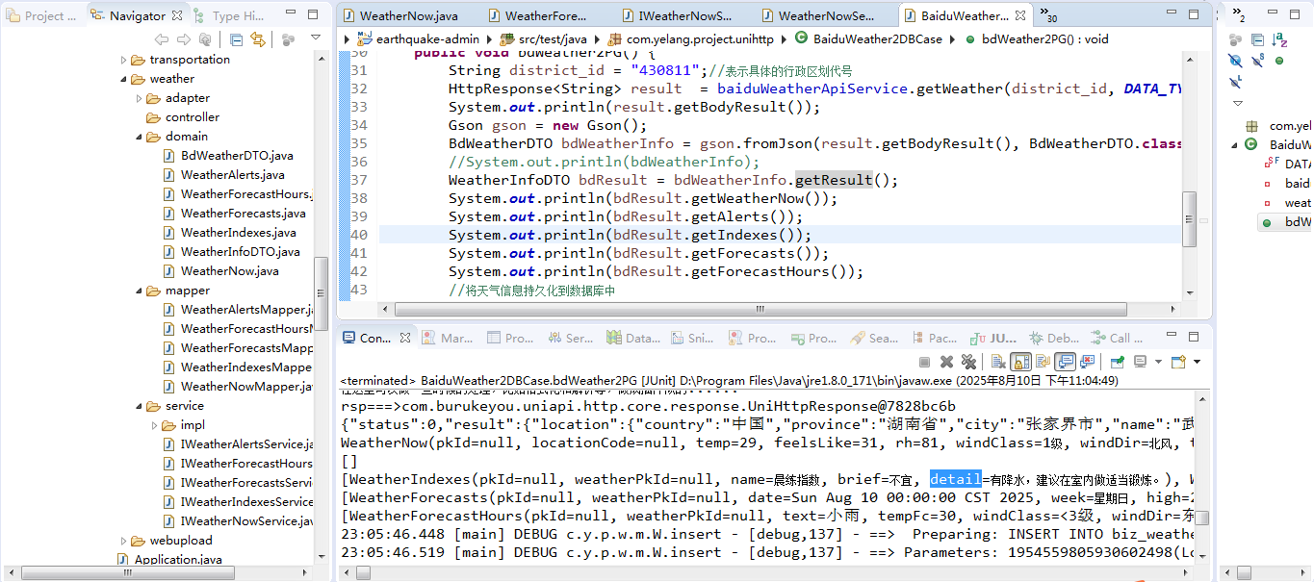
Task: Expand the impl folder under service
Action: point(155,425)
